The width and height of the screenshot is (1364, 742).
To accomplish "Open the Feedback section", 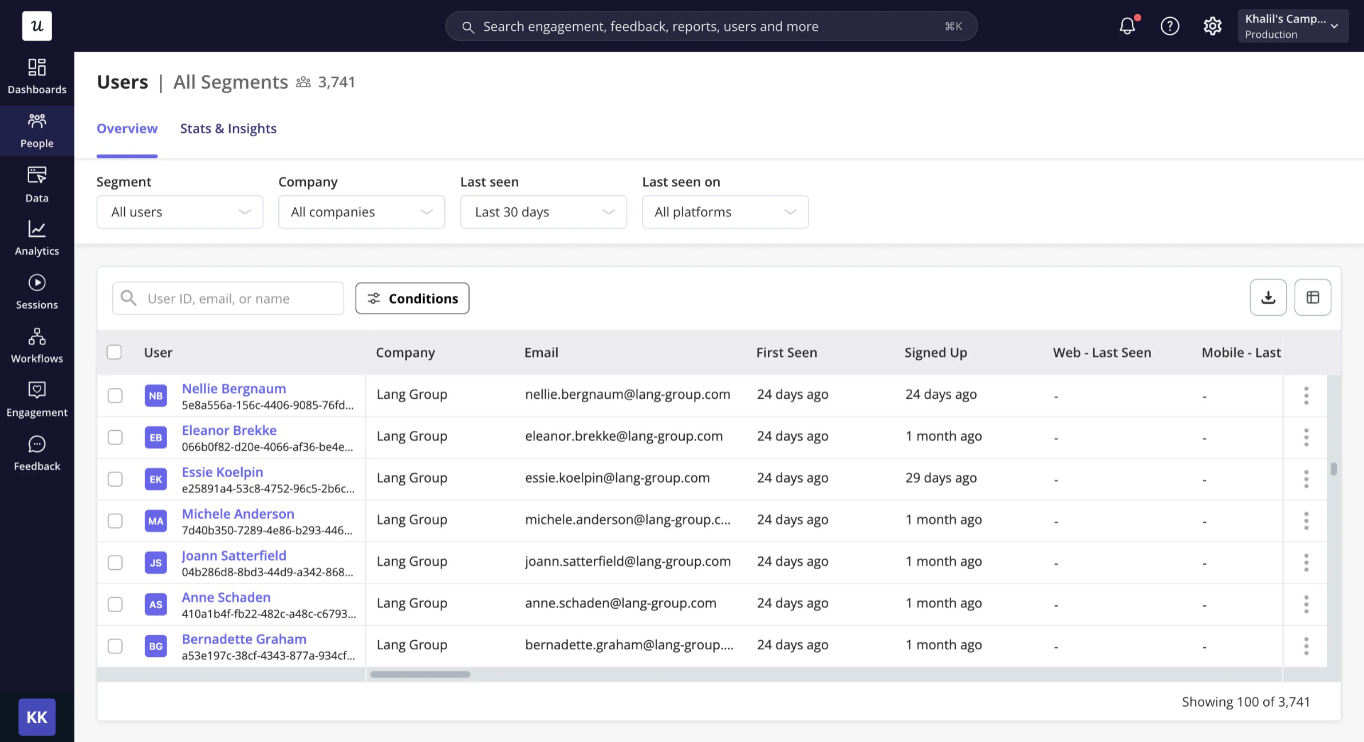I will pyautogui.click(x=37, y=453).
